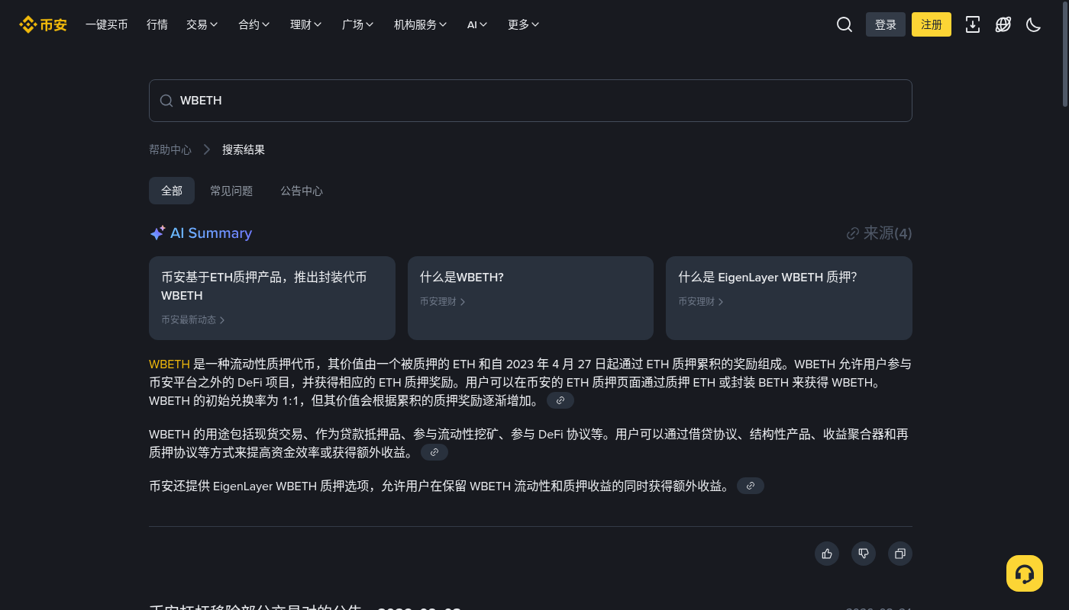Open 什么是 EigenLayer WBETH 质押? card
The height and width of the screenshot is (610, 1069).
coord(789,298)
